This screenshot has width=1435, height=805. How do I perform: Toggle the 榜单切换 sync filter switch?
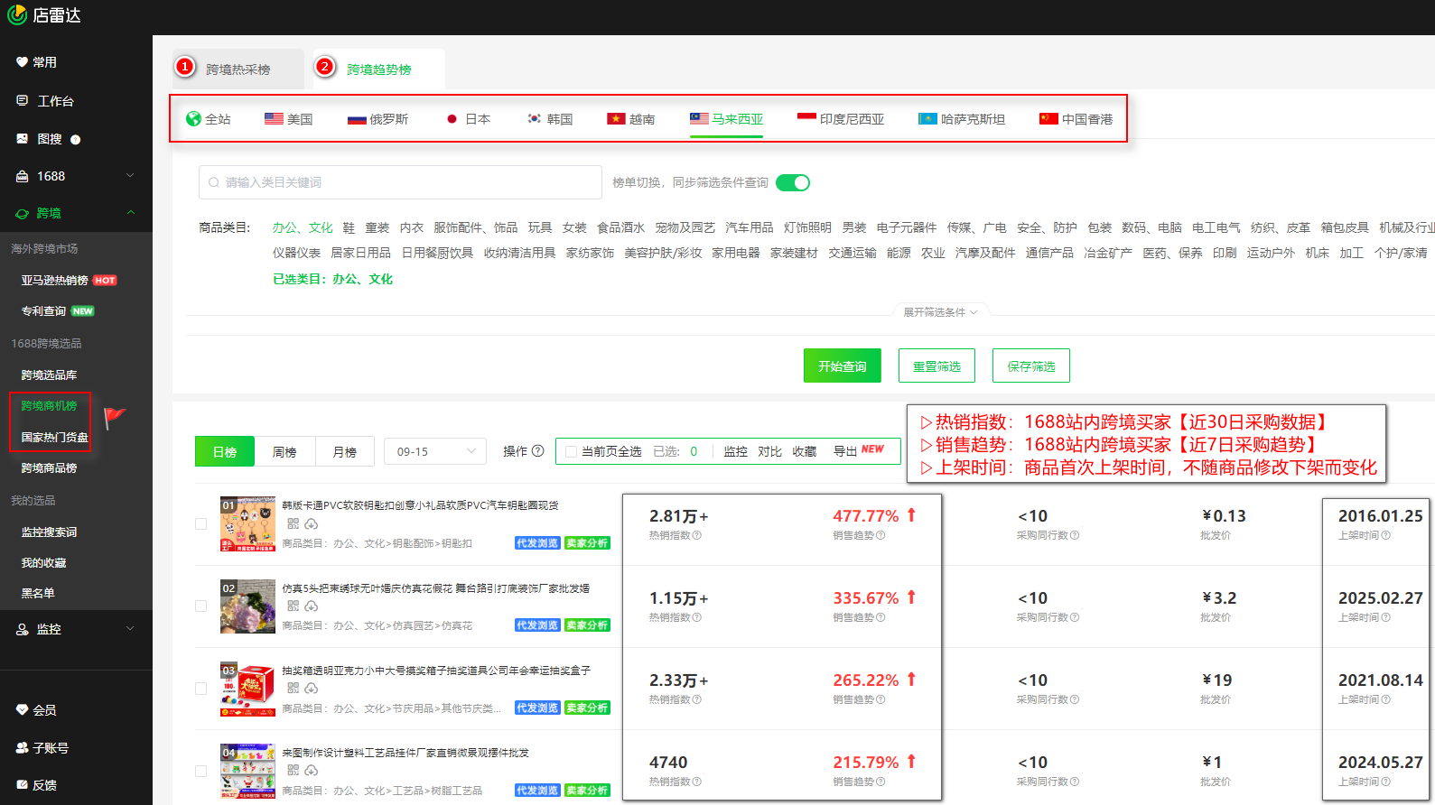793,183
